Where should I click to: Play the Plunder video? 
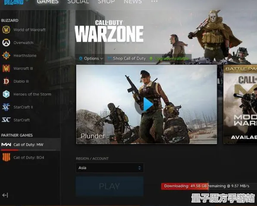pyautogui.click(x=147, y=105)
